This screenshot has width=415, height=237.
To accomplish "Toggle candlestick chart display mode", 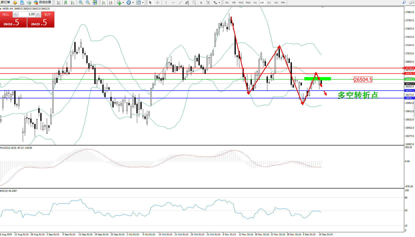I will tap(66, 3).
